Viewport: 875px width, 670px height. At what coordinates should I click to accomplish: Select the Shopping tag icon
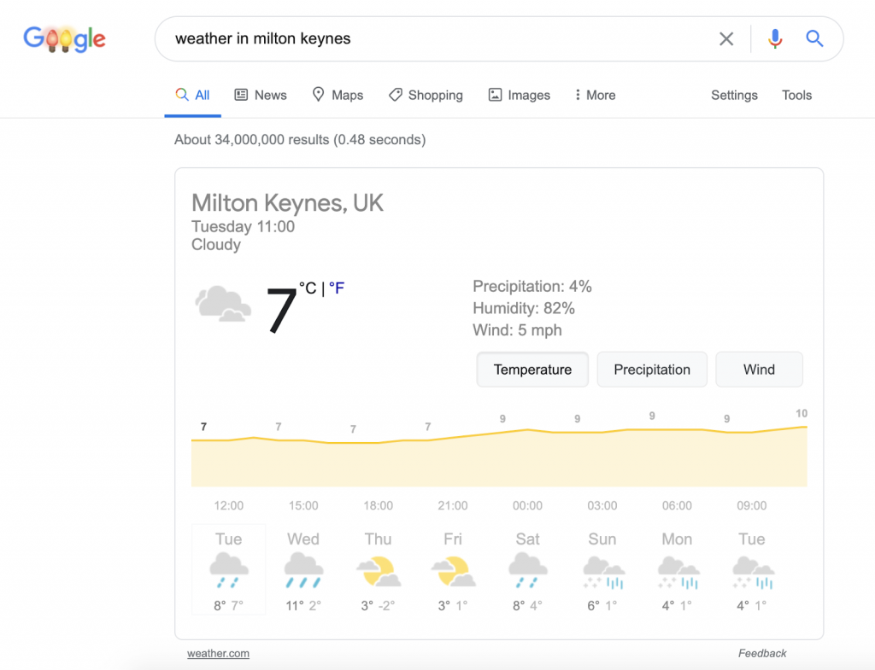(x=396, y=95)
